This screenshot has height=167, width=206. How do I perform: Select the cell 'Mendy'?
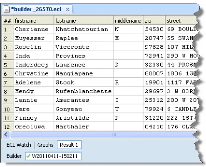click(x=33, y=91)
